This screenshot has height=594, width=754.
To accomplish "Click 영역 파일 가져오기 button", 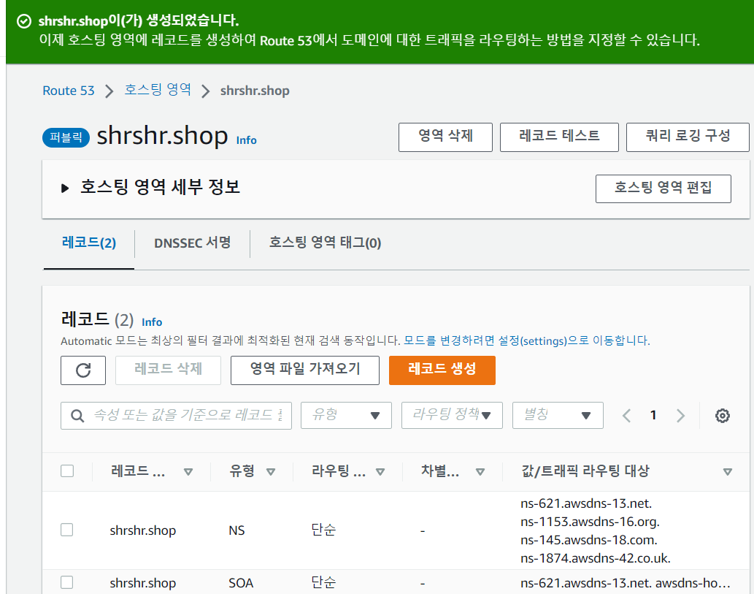I will [x=305, y=370].
